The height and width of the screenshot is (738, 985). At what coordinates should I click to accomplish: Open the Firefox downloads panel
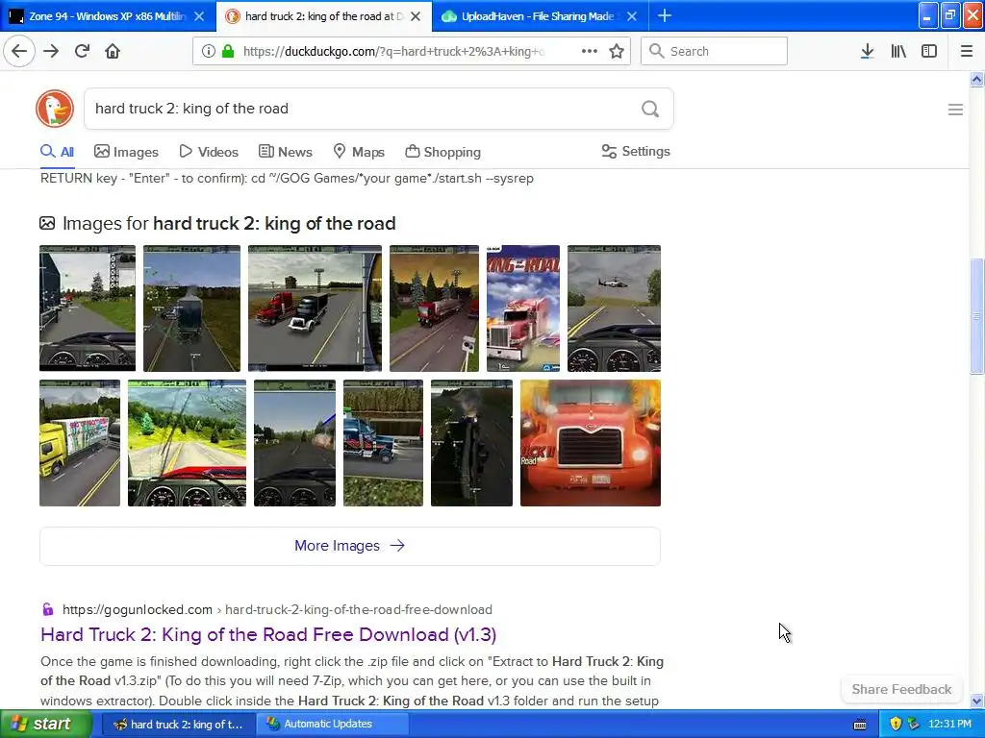pyautogui.click(x=867, y=51)
